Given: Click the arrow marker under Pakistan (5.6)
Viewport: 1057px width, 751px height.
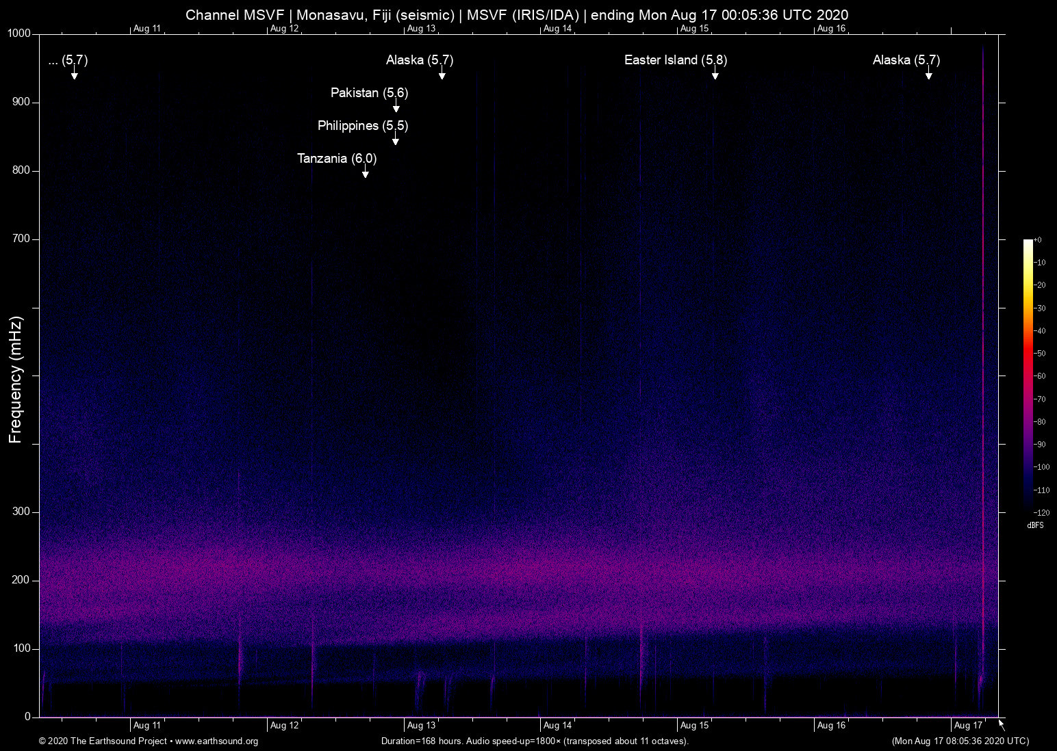Looking at the screenshot, I should click(x=396, y=108).
